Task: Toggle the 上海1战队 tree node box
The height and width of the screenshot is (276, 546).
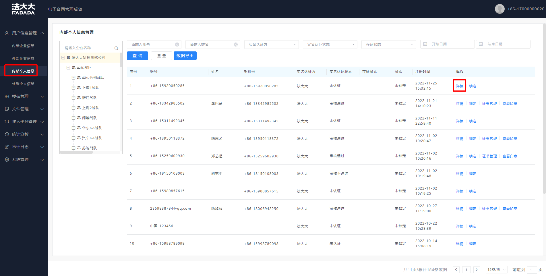Action: [73, 88]
